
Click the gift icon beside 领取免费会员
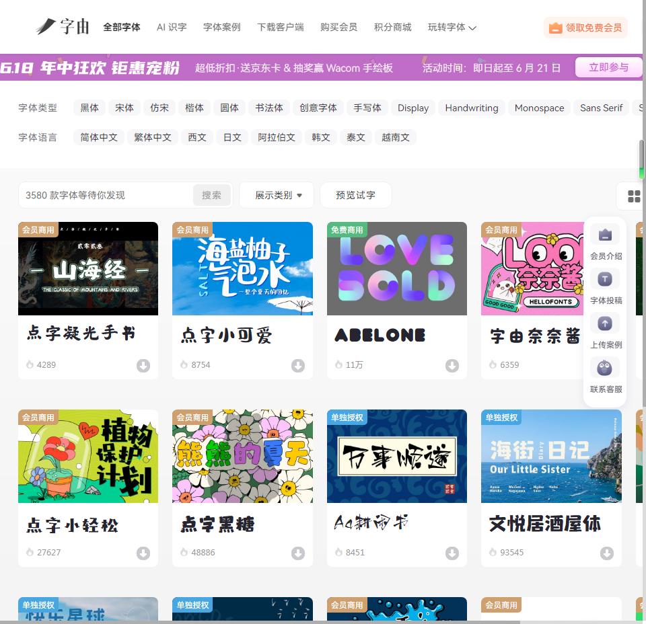[555, 28]
